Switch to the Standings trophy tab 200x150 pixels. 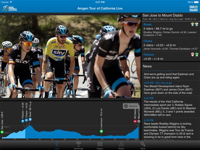pyautogui.click(x=79, y=144)
